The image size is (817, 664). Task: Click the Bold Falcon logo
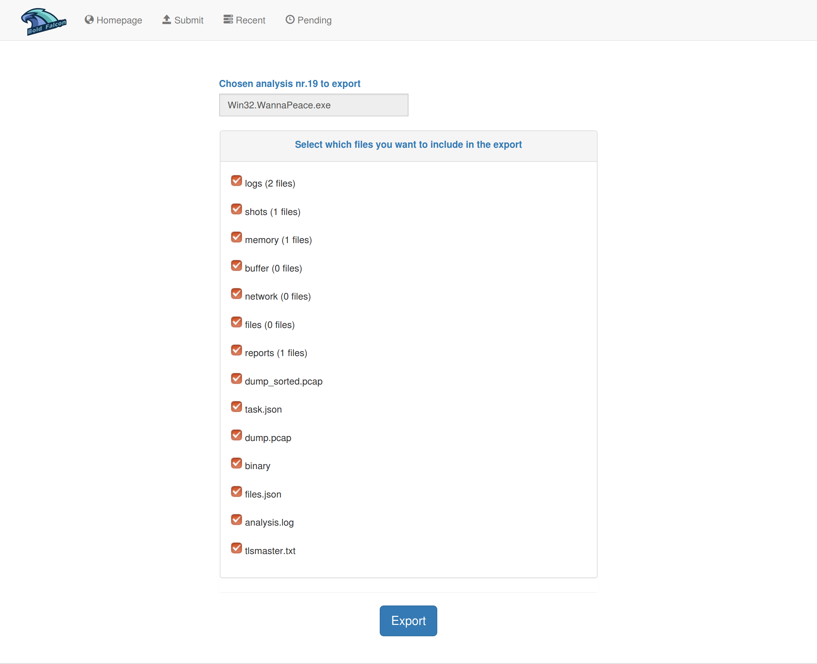pyautogui.click(x=43, y=21)
